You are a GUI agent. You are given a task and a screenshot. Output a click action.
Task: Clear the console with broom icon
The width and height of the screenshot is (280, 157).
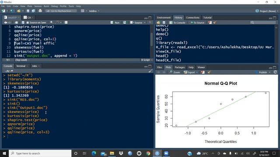click(150, 71)
